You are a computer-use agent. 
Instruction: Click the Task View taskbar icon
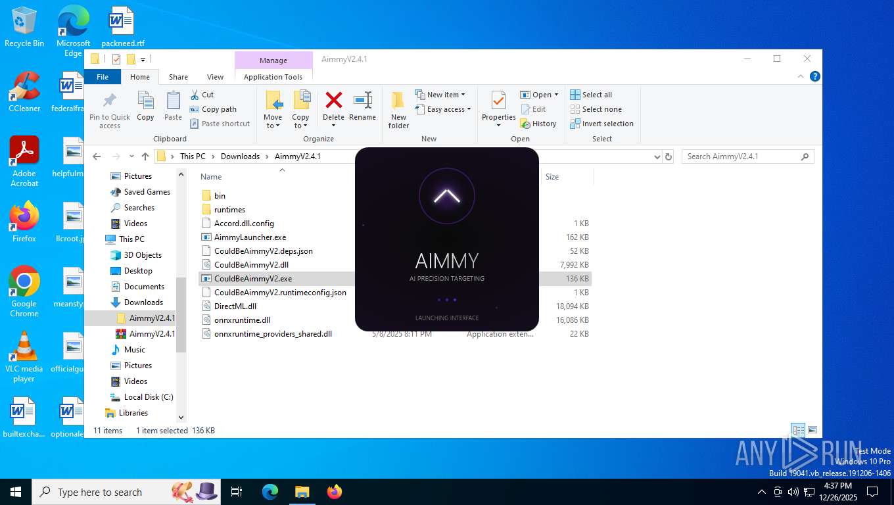click(237, 492)
